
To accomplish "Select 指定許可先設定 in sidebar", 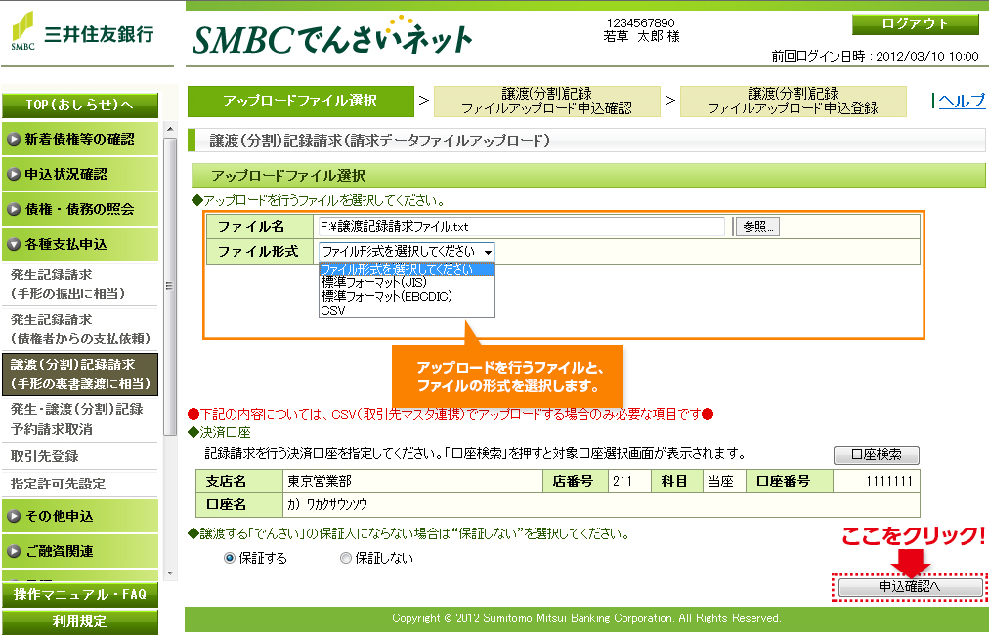I will [x=80, y=484].
